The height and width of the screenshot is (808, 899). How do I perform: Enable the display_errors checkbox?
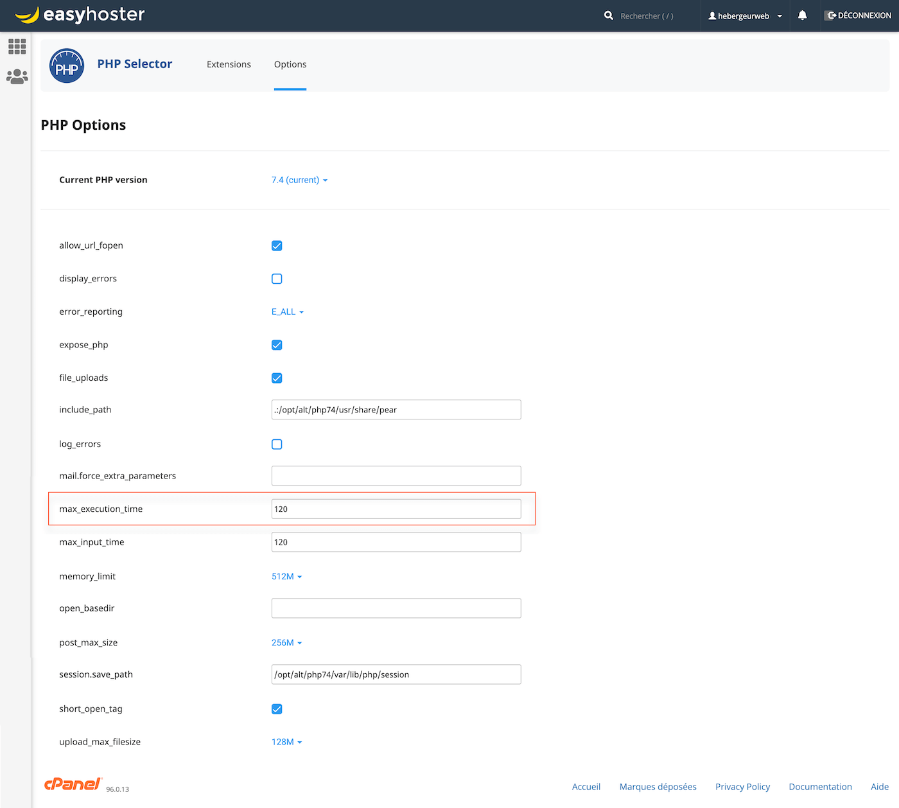[277, 279]
